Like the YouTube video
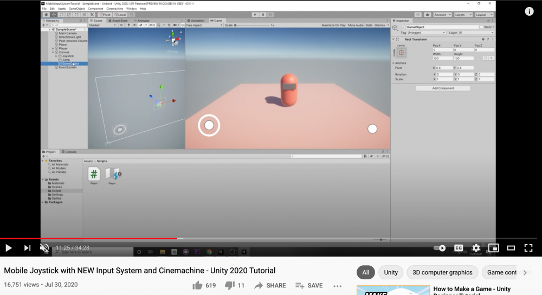 (197, 285)
